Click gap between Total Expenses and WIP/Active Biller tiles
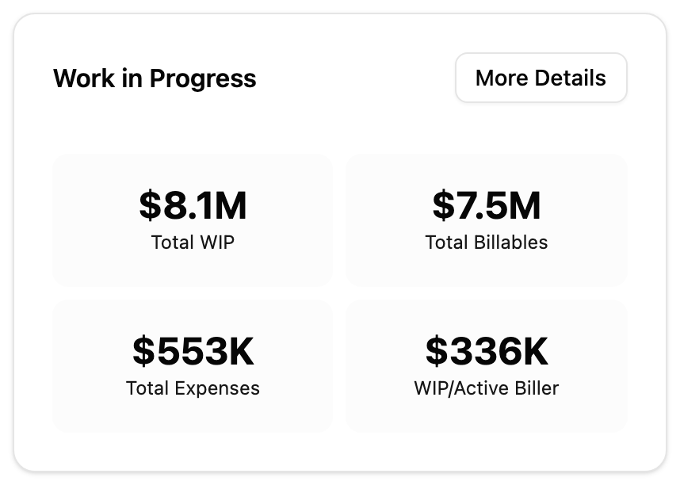Viewport: 680px width, 485px height. point(339,365)
